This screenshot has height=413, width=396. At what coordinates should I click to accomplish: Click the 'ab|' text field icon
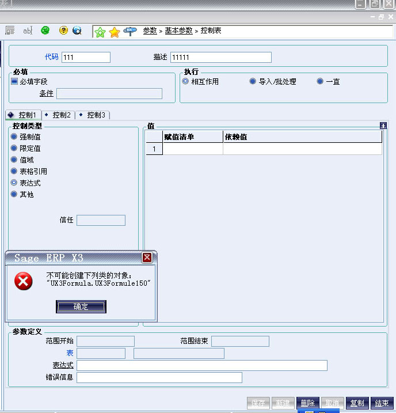[27, 31]
